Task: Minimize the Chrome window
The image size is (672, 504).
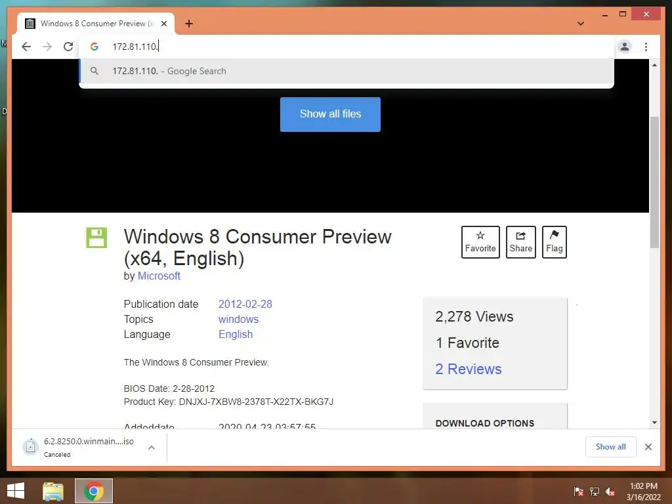Action: click(604, 14)
